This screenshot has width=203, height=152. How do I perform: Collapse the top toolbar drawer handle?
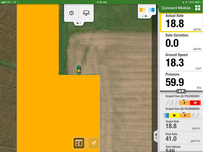[x=79, y=23]
